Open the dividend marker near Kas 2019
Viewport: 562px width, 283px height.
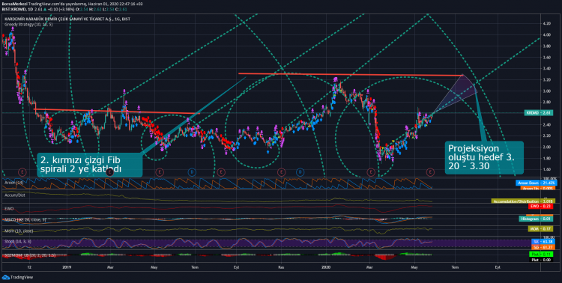300,172
